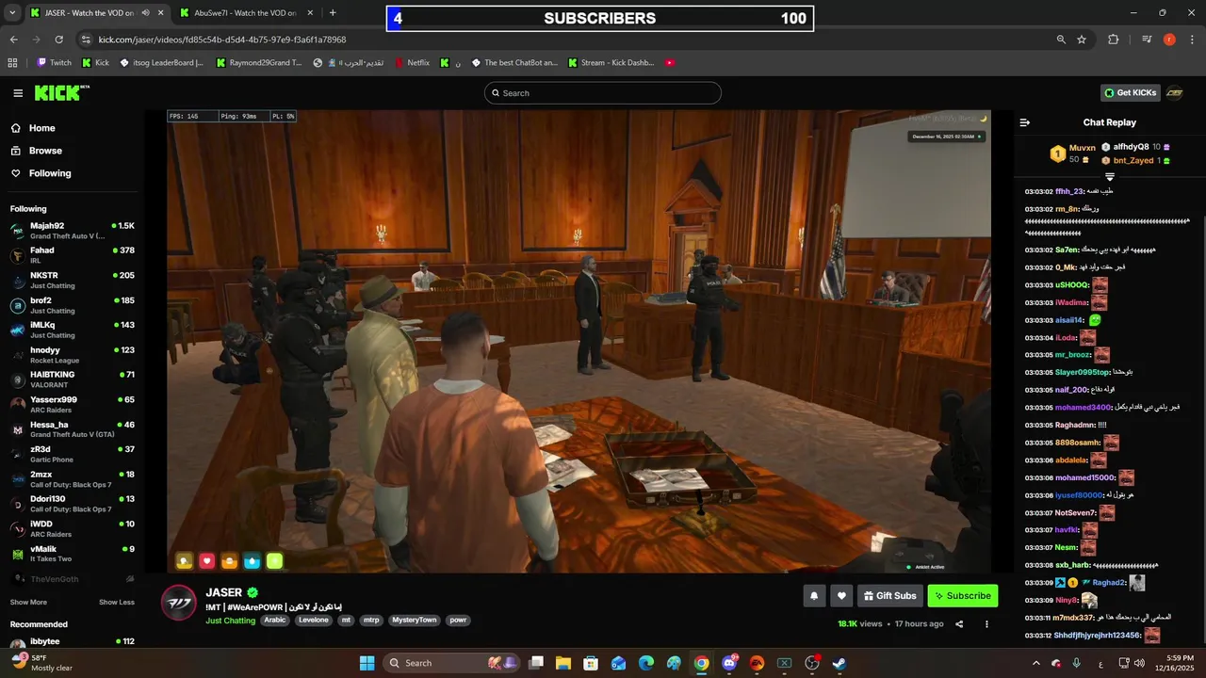1206x678 pixels.
Task: Go to the Kick logo homepage
Action: click(x=61, y=92)
